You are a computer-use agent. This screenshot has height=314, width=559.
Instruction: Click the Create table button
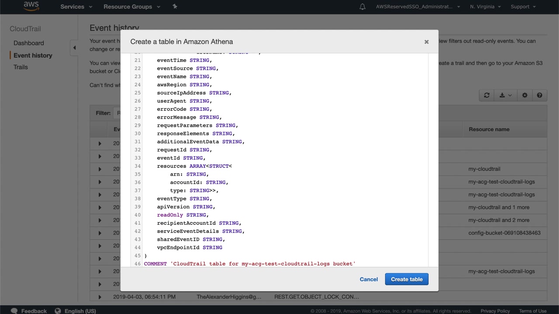(x=407, y=279)
